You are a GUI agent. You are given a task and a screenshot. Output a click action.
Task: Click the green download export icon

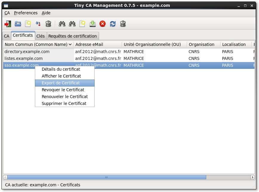tap(92, 24)
